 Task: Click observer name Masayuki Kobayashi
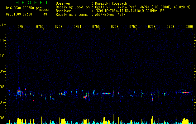point(112,3)
